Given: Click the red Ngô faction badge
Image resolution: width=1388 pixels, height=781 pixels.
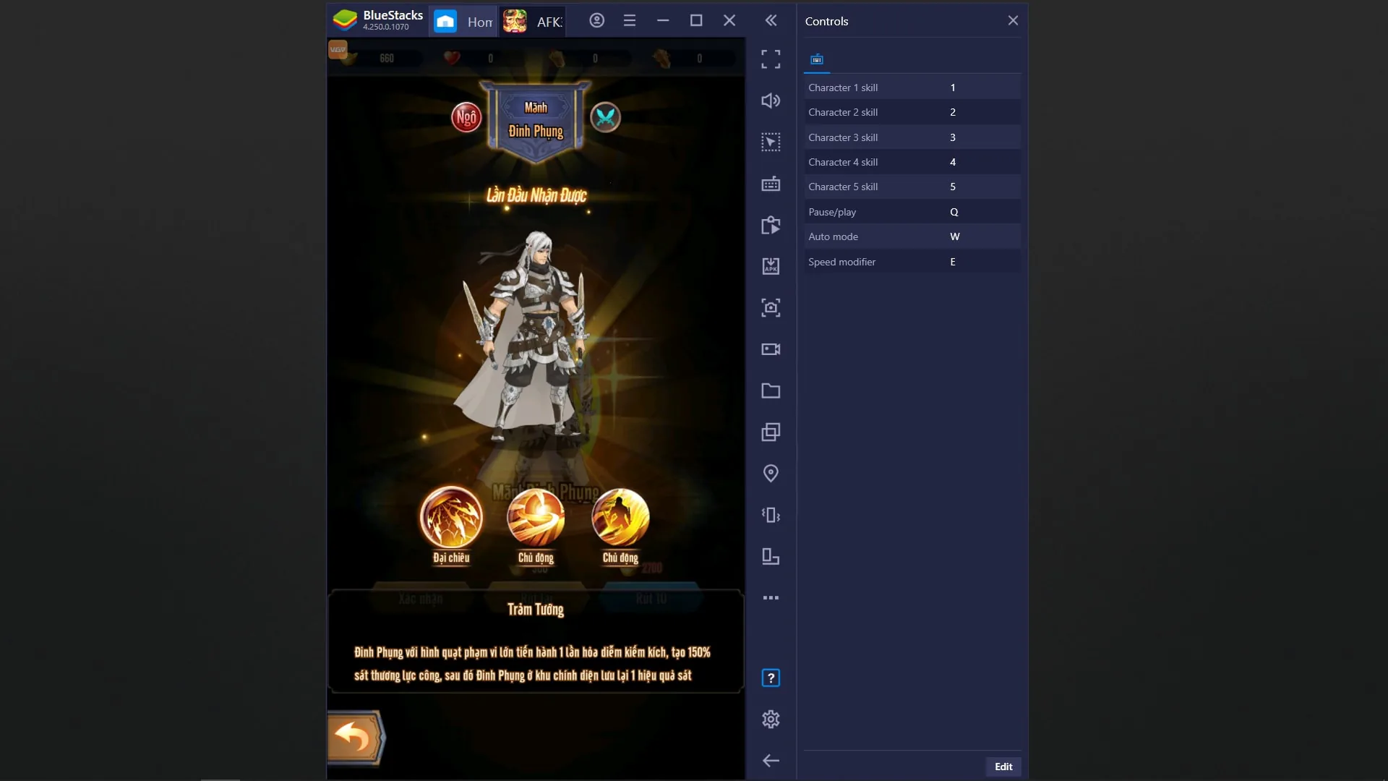Looking at the screenshot, I should click(466, 117).
